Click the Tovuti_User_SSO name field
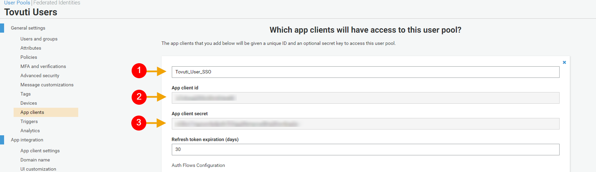 click(365, 72)
